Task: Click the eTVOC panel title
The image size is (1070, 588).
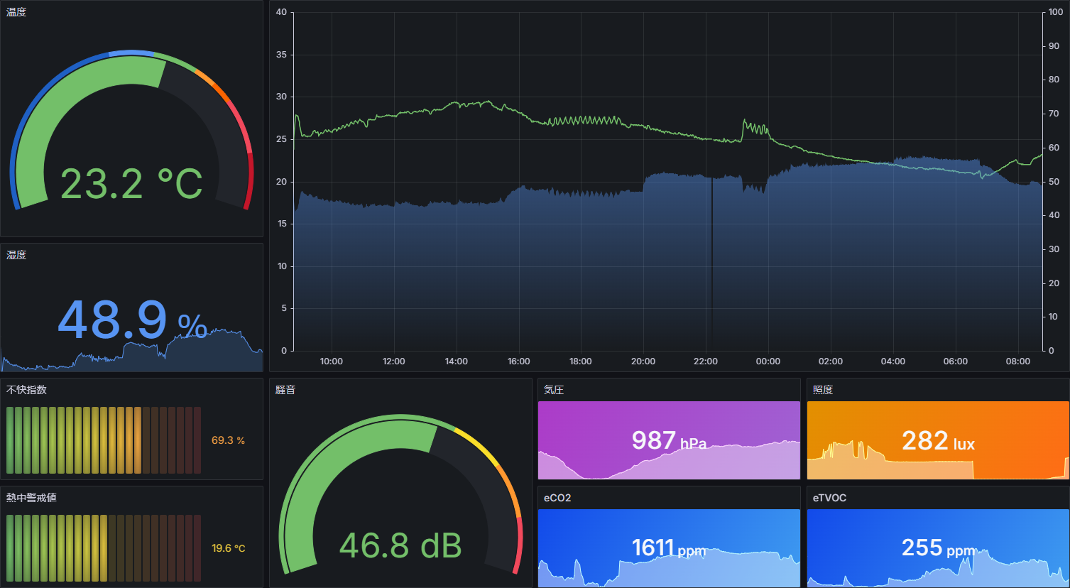Action: [x=829, y=498]
